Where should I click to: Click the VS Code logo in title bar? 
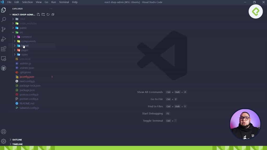click(2, 2)
